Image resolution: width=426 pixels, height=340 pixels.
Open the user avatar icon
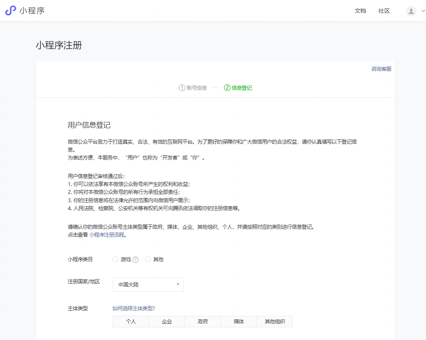(x=411, y=11)
